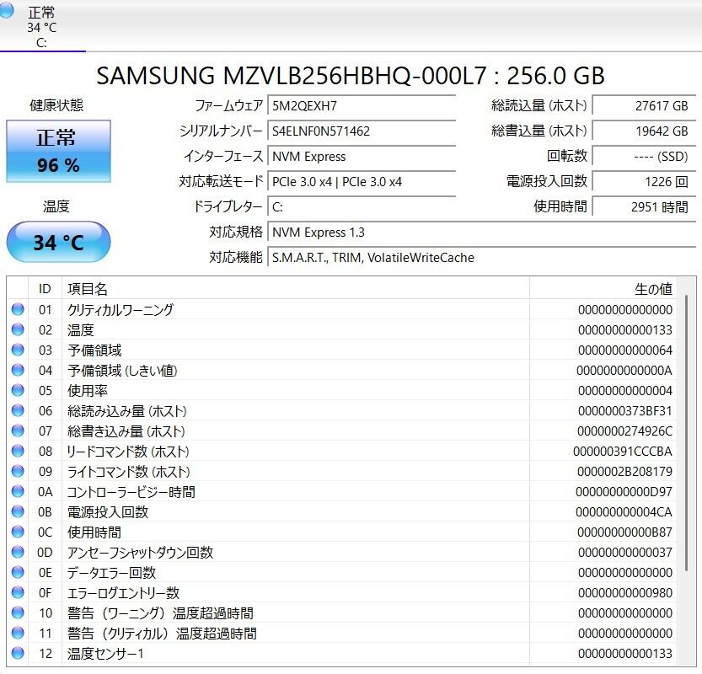Click the health status 正常 96 % button
The image size is (702, 674).
tap(58, 151)
